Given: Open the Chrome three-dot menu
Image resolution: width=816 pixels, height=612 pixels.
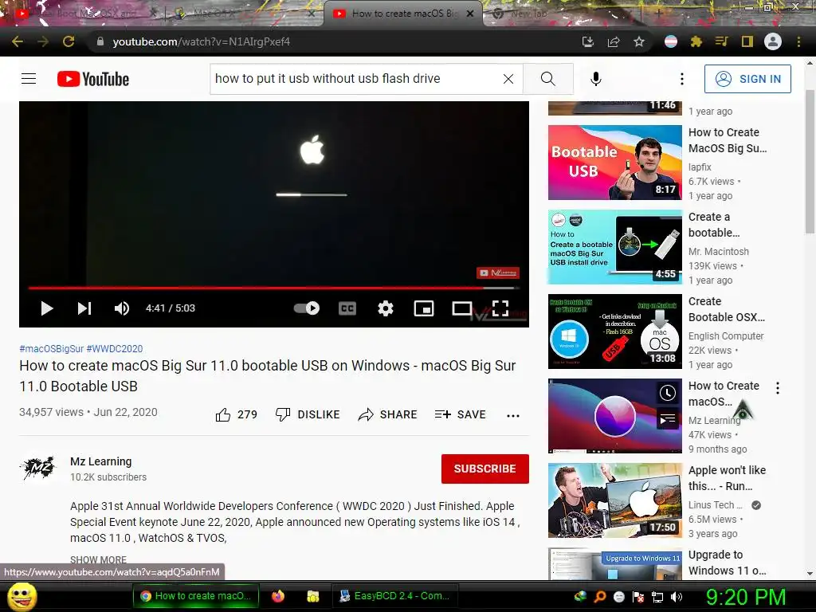Looking at the screenshot, I should (x=798, y=41).
